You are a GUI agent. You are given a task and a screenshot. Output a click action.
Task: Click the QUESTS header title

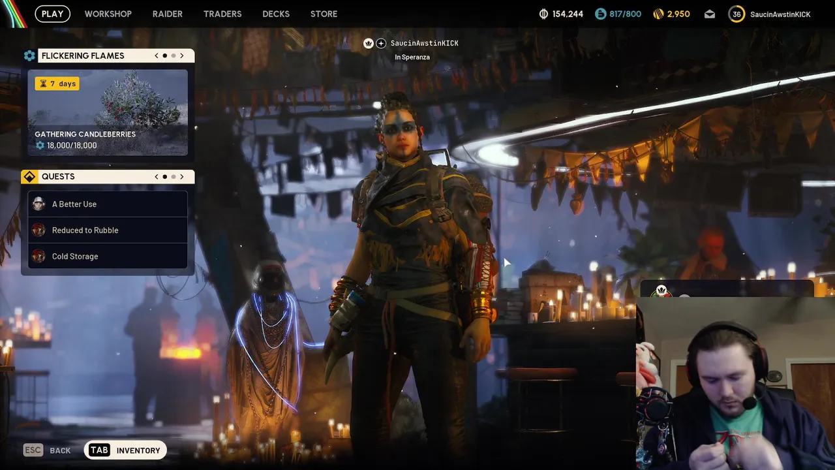tap(58, 176)
